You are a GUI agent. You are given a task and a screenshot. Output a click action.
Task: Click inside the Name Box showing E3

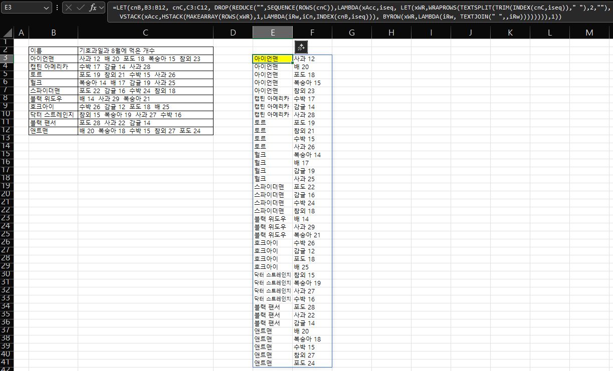(23, 8)
